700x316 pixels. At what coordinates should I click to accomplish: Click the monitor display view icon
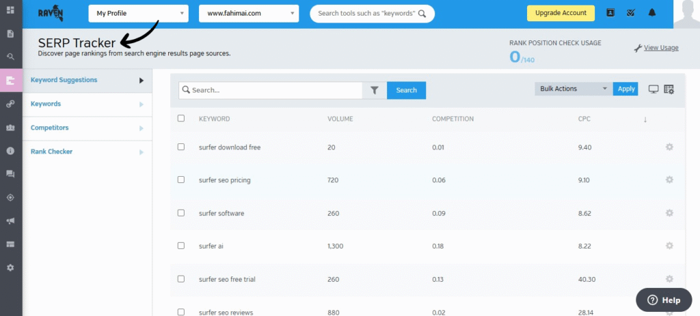[653, 89]
